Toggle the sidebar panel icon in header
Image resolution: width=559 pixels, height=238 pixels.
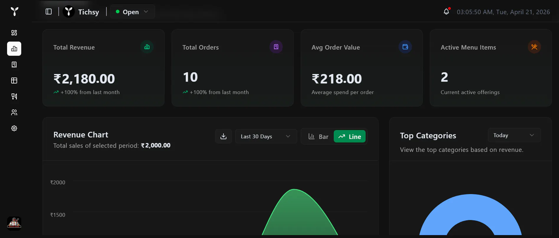[49, 12]
